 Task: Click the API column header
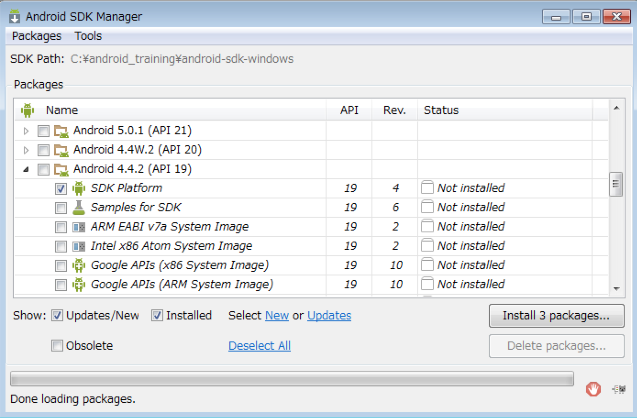[349, 110]
